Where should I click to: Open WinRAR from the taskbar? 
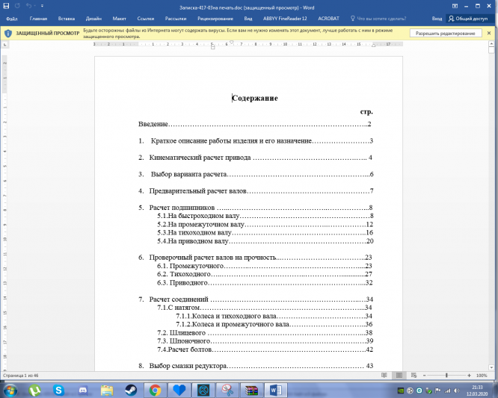251,390
